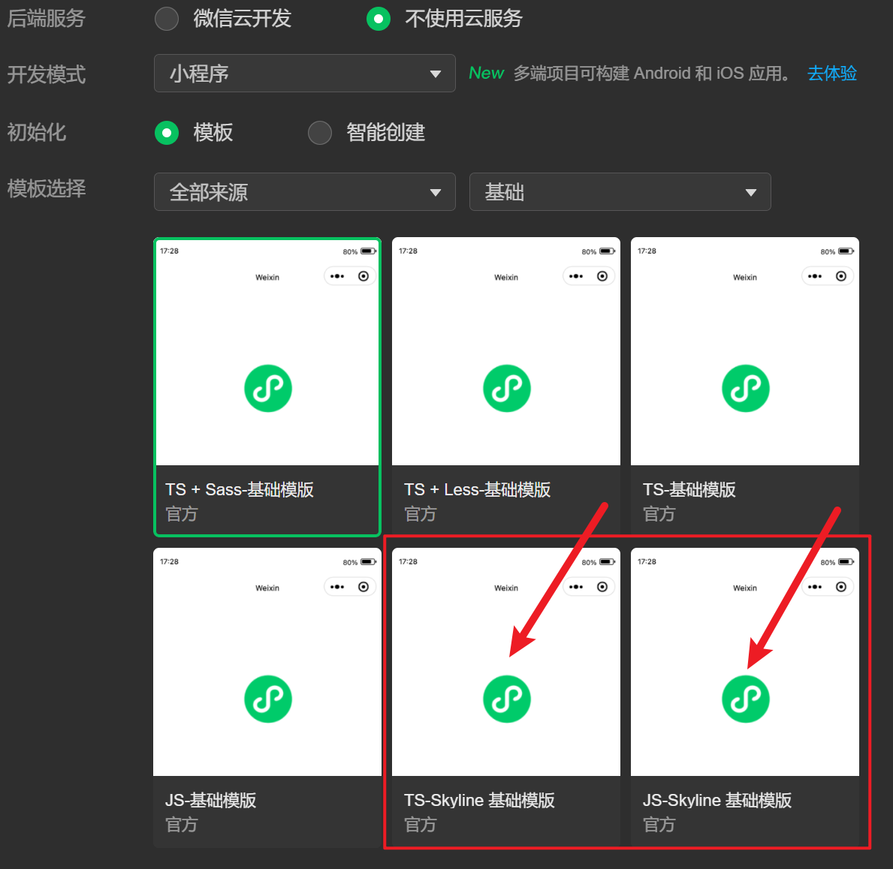Click three-dots menu in JS-基础模版 preview

point(337,588)
